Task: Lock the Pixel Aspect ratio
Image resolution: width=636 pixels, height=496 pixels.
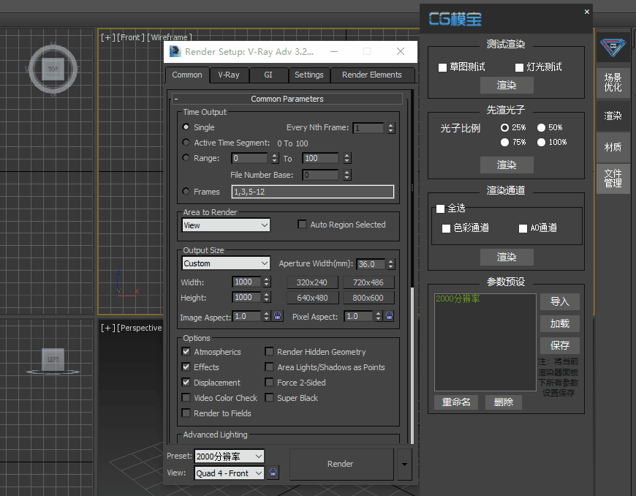Action: tap(388, 316)
